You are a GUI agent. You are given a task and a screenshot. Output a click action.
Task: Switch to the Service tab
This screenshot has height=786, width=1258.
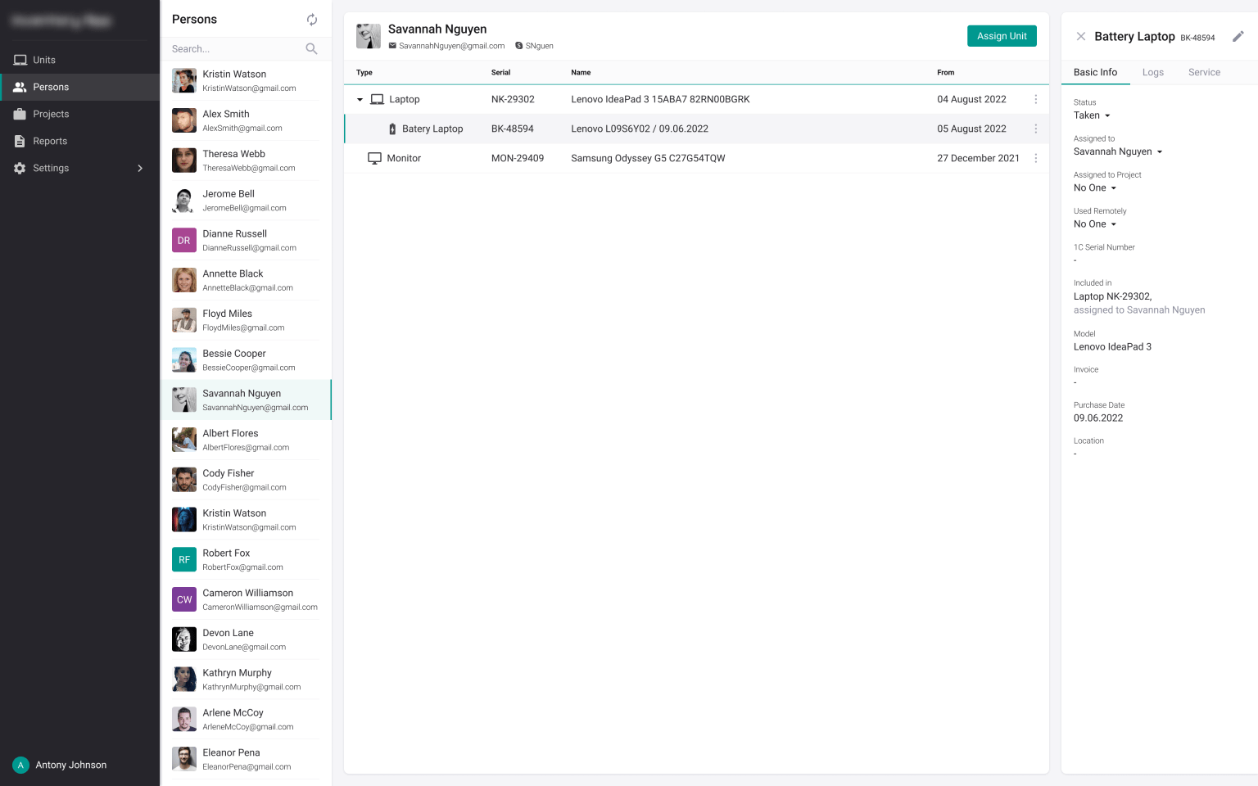tap(1204, 72)
